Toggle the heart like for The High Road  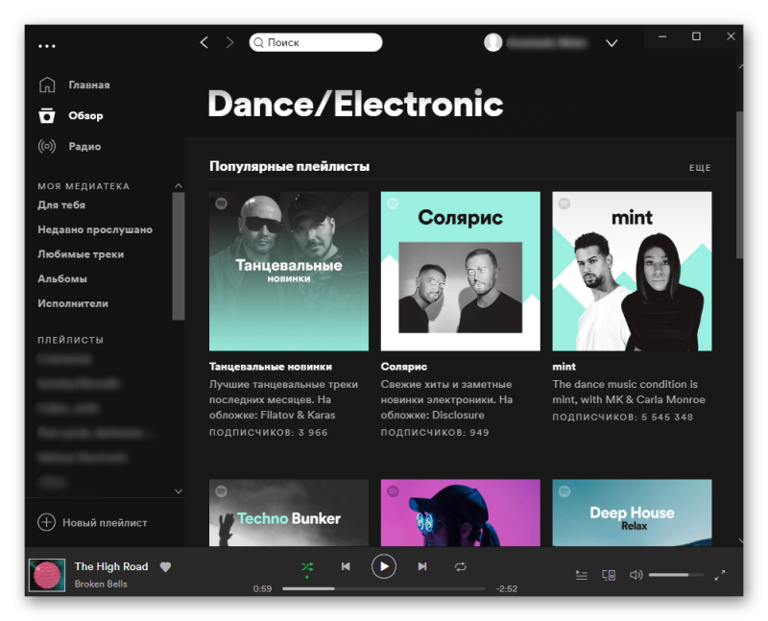(165, 566)
